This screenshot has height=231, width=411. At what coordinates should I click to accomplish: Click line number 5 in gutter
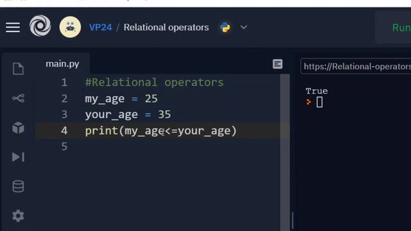(64, 146)
